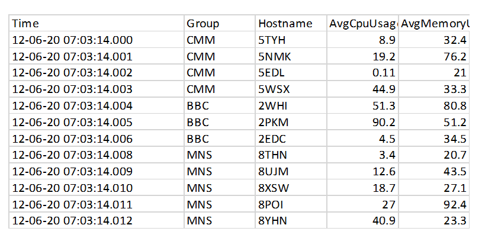Viewport: 482px width, 241px height.
Task: Select the cell showing CPU value 0.11
Action: (362, 73)
